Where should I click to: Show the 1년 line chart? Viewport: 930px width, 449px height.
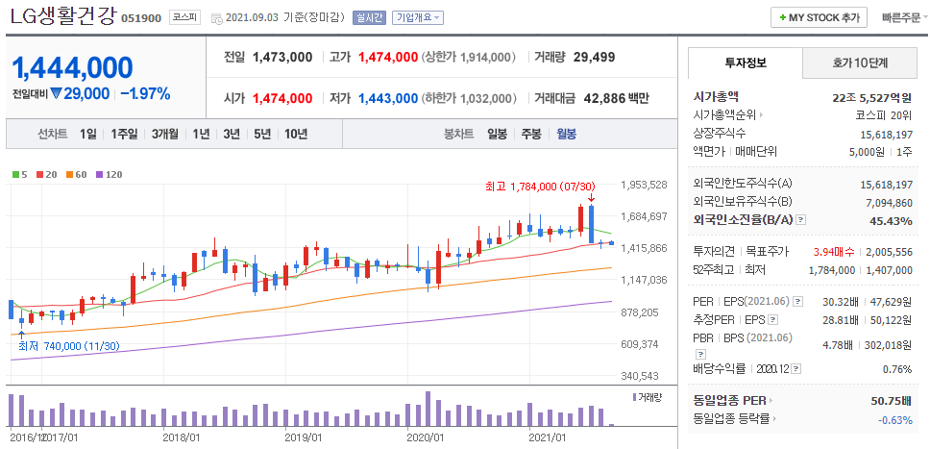coord(201,134)
